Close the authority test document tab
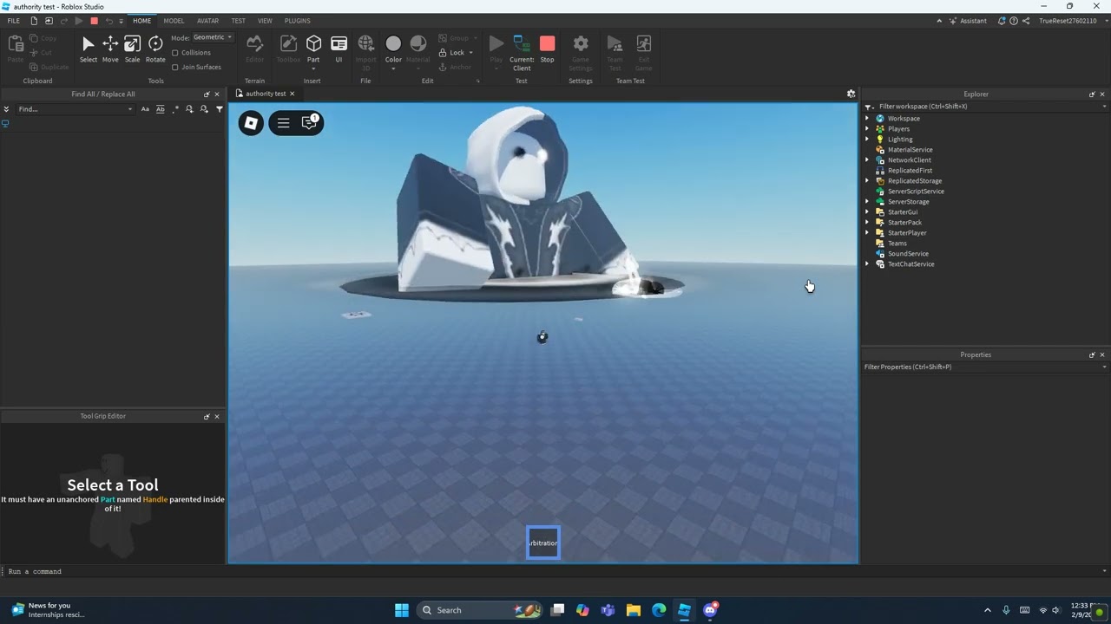The width and height of the screenshot is (1111, 624). pos(292,94)
